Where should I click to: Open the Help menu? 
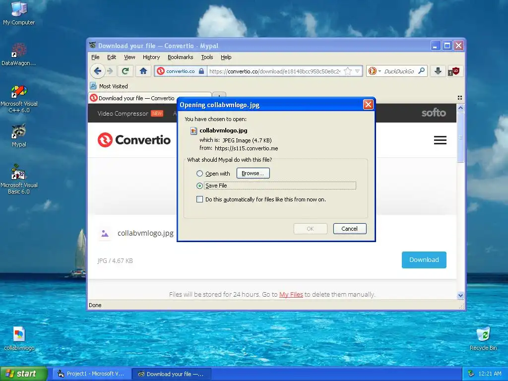pos(226,57)
